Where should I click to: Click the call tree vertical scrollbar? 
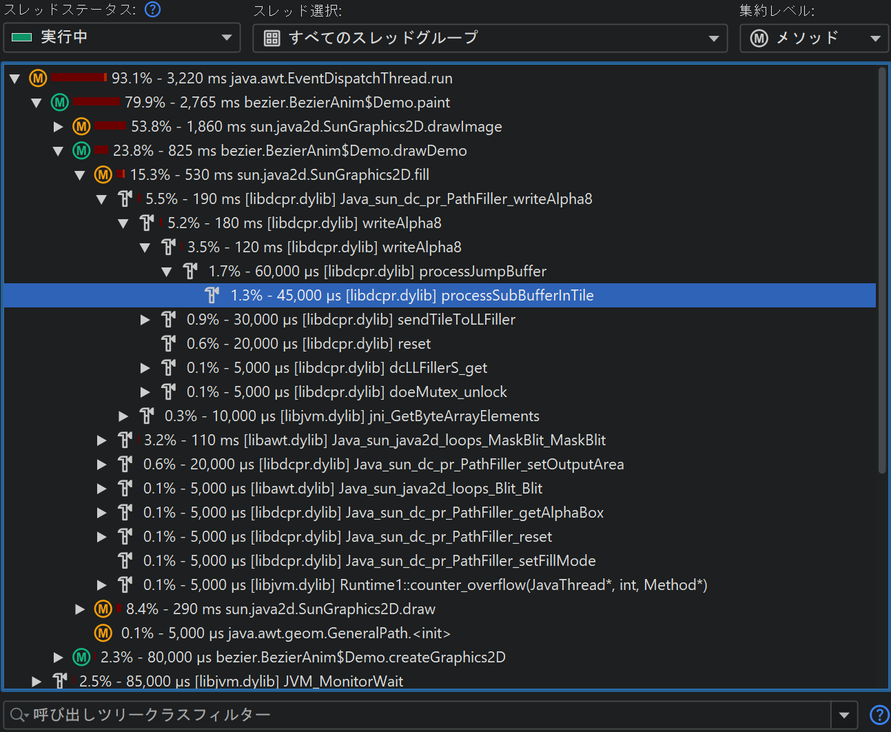point(881,269)
